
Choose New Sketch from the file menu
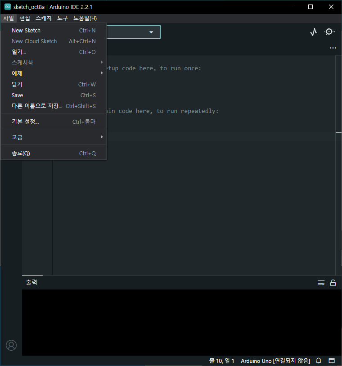tap(54, 30)
